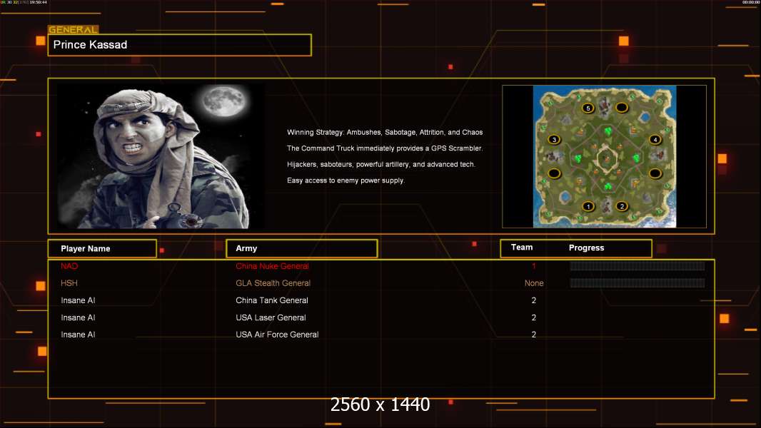Screen dimensions: 761x428
Task: Click team value 1 for NAD
Action: (534, 266)
